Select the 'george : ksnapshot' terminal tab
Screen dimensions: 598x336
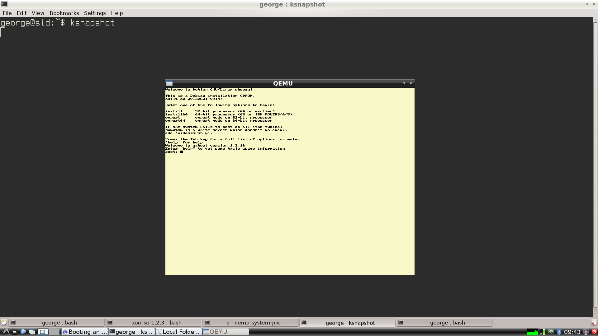[347, 323]
